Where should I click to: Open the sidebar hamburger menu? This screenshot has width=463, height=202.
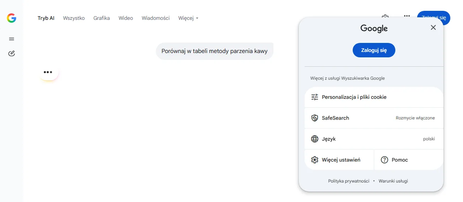[12, 39]
